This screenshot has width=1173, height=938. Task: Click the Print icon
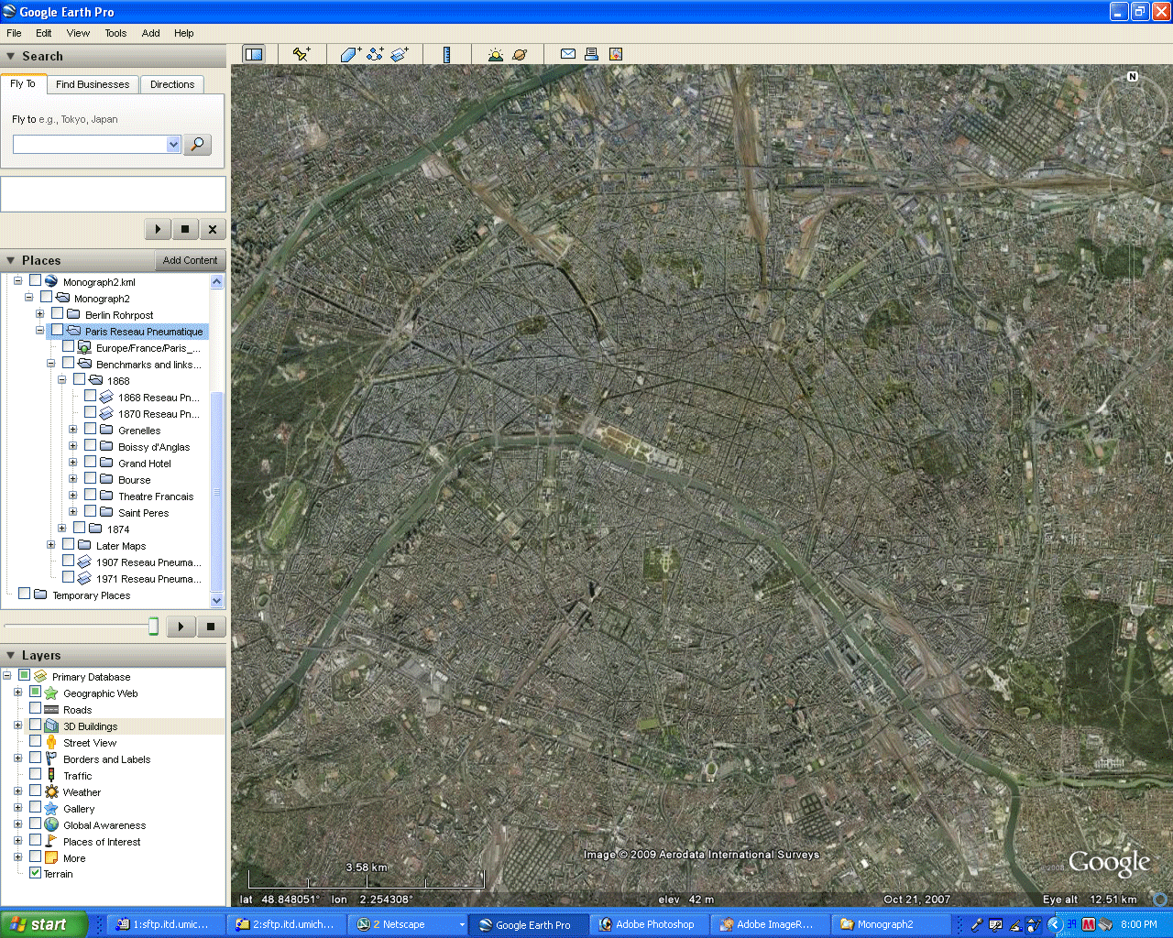(x=592, y=54)
